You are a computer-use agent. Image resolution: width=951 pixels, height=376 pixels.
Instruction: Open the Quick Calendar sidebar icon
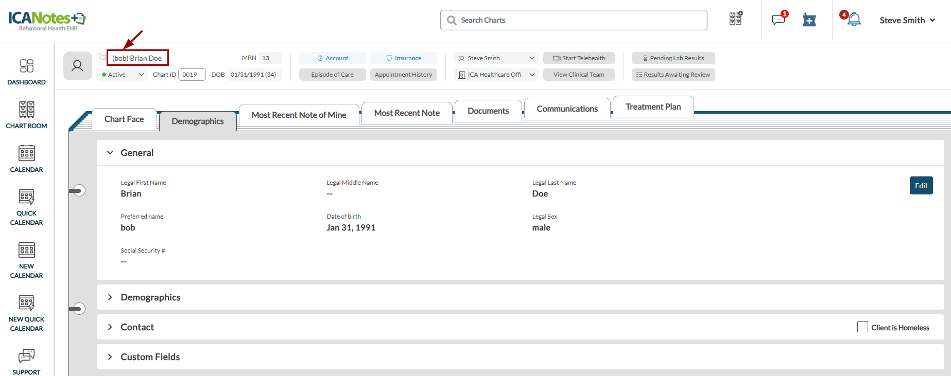(x=26, y=198)
